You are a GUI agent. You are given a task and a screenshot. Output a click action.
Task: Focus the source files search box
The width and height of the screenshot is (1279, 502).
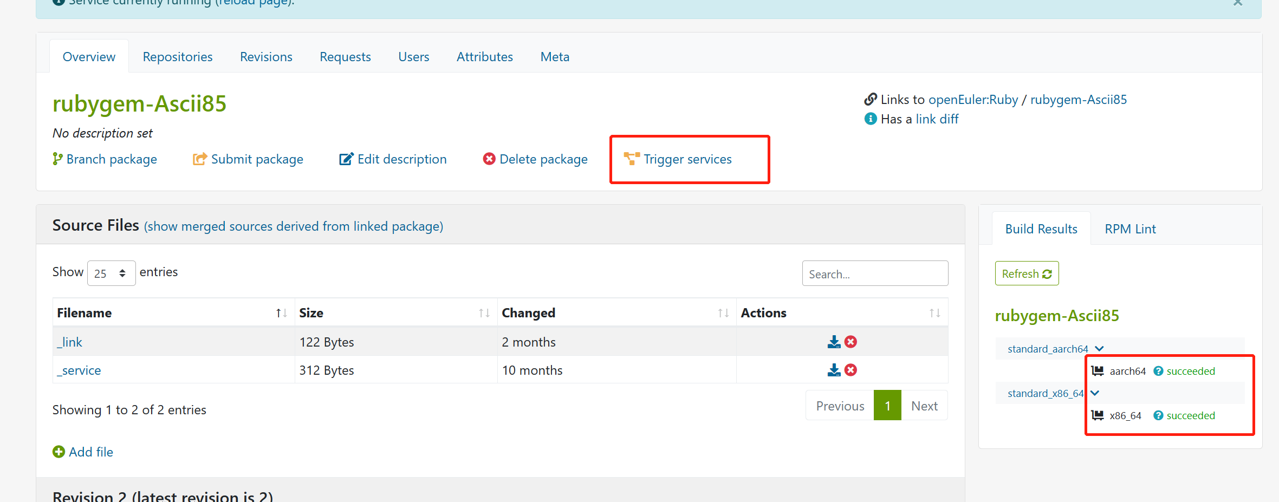(x=874, y=274)
